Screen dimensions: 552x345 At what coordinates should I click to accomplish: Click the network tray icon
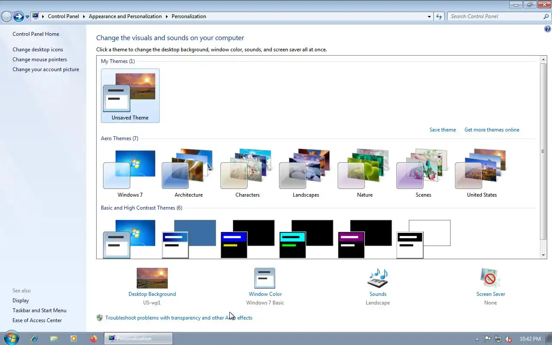pyautogui.click(x=498, y=339)
